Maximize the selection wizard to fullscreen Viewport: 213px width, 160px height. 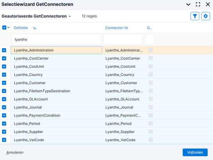point(198,5)
